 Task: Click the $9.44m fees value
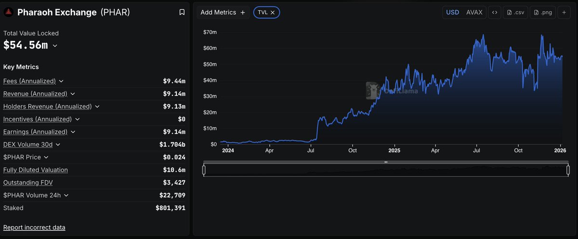(174, 81)
